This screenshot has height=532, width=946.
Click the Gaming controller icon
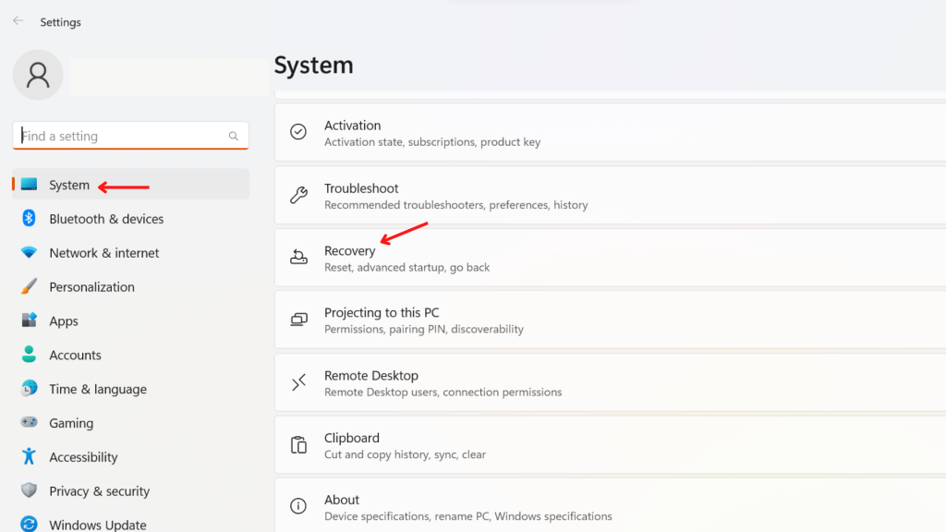click(29, 422)
